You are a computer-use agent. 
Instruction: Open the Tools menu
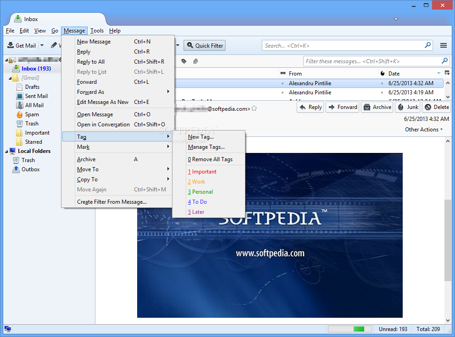(97, 30)
